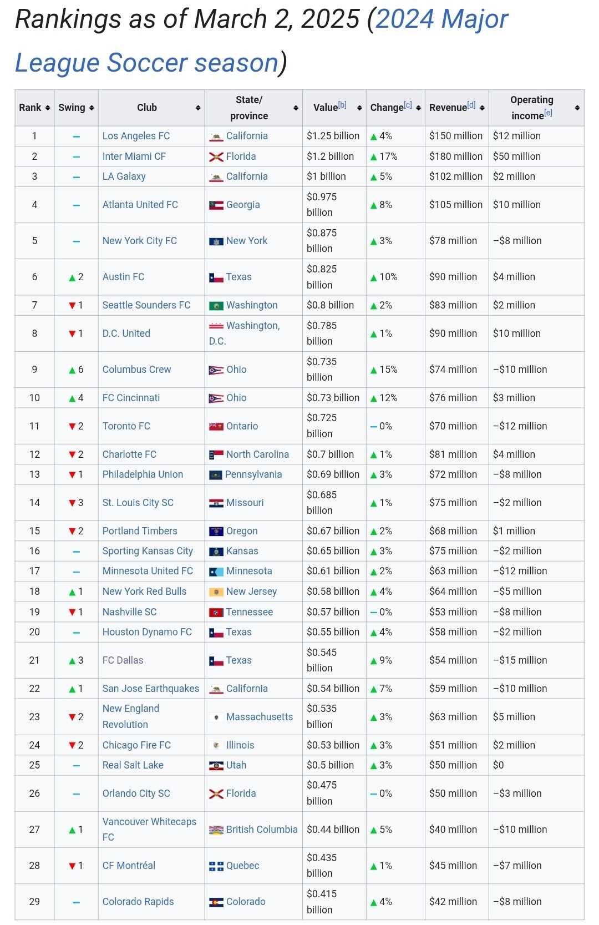Click British Columbia flag icon

216,830
